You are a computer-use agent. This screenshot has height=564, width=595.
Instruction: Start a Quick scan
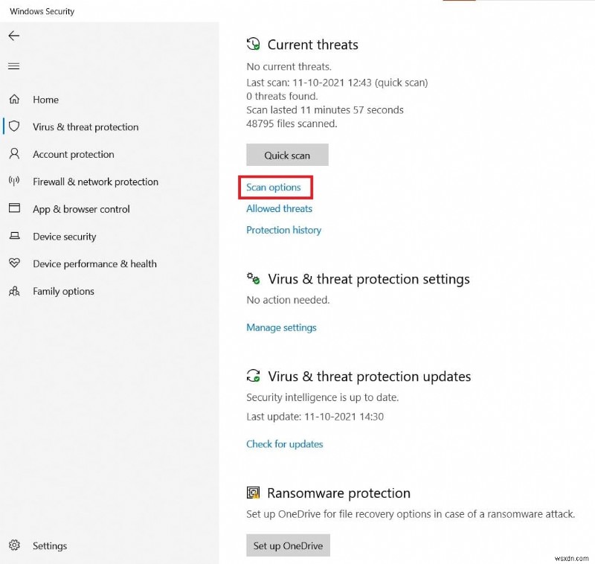(287, 155)
